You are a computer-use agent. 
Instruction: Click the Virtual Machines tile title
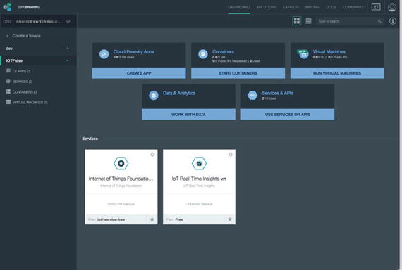pyautogui.click(x=329, y=51)
